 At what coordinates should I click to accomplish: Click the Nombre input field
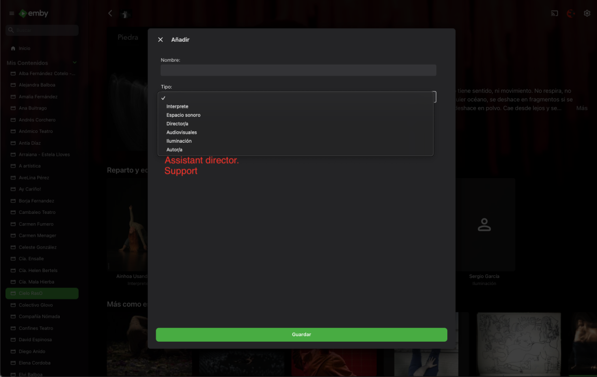(x=298, y=70)
